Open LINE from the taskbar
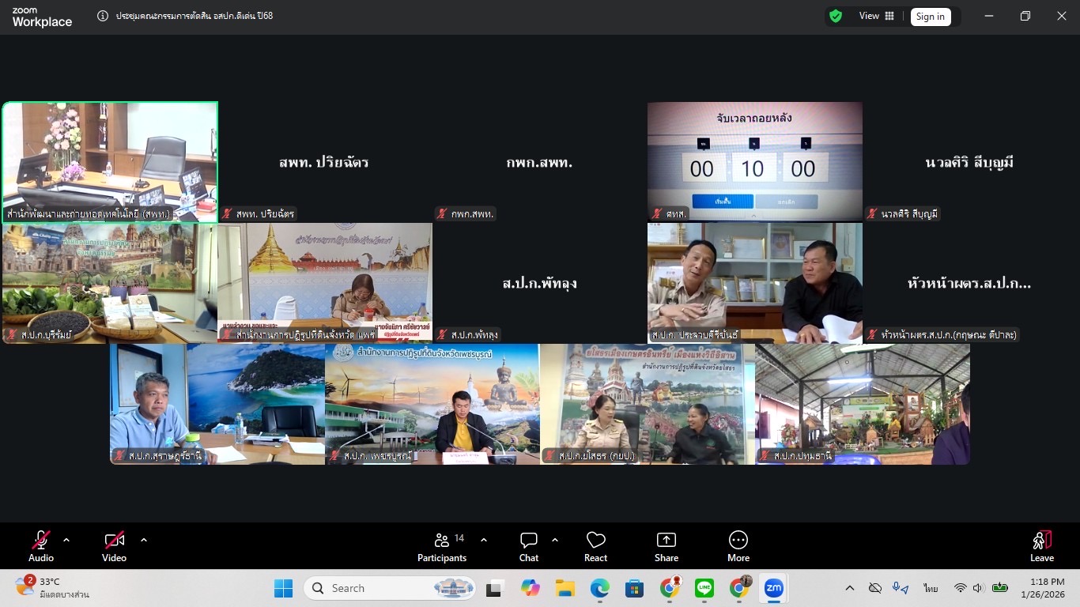Screen dimensions: 1080x607 point(704,588)
